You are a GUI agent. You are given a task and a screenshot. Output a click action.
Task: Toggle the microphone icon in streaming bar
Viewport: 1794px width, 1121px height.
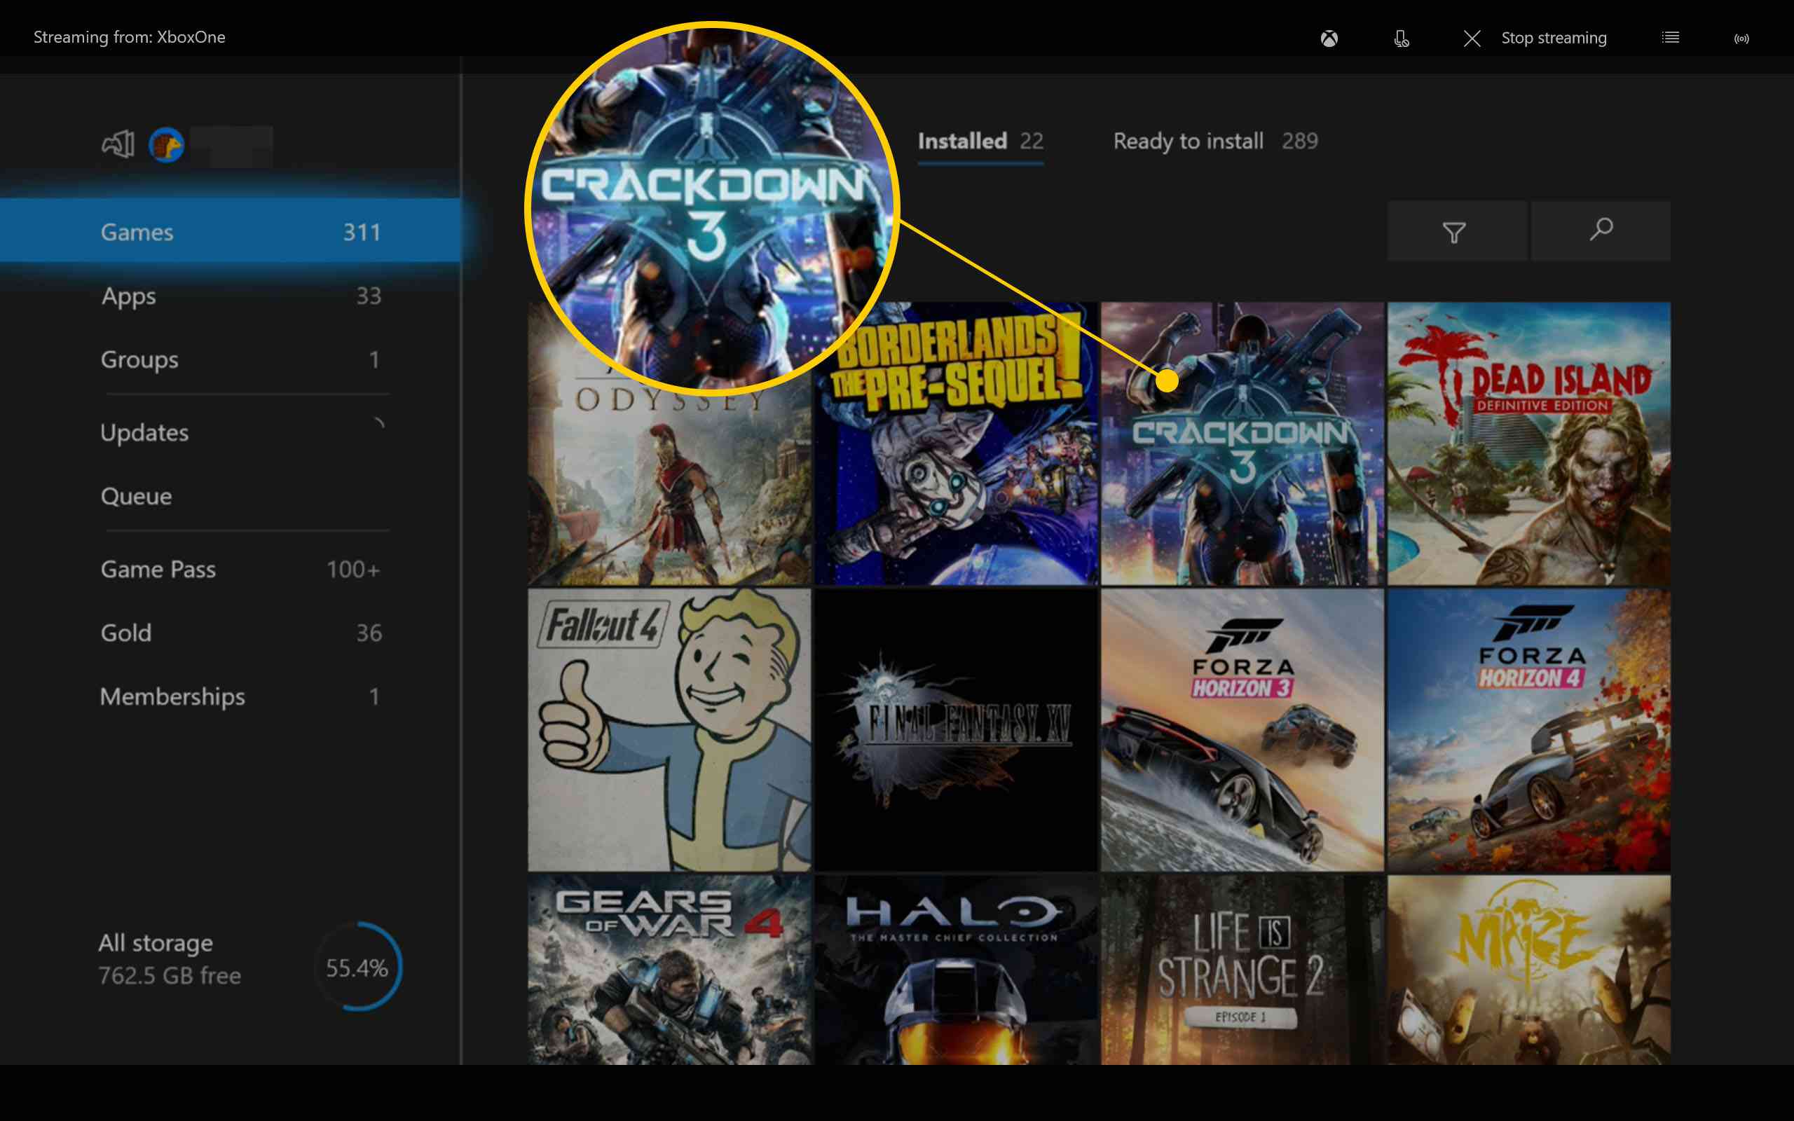1401,39
